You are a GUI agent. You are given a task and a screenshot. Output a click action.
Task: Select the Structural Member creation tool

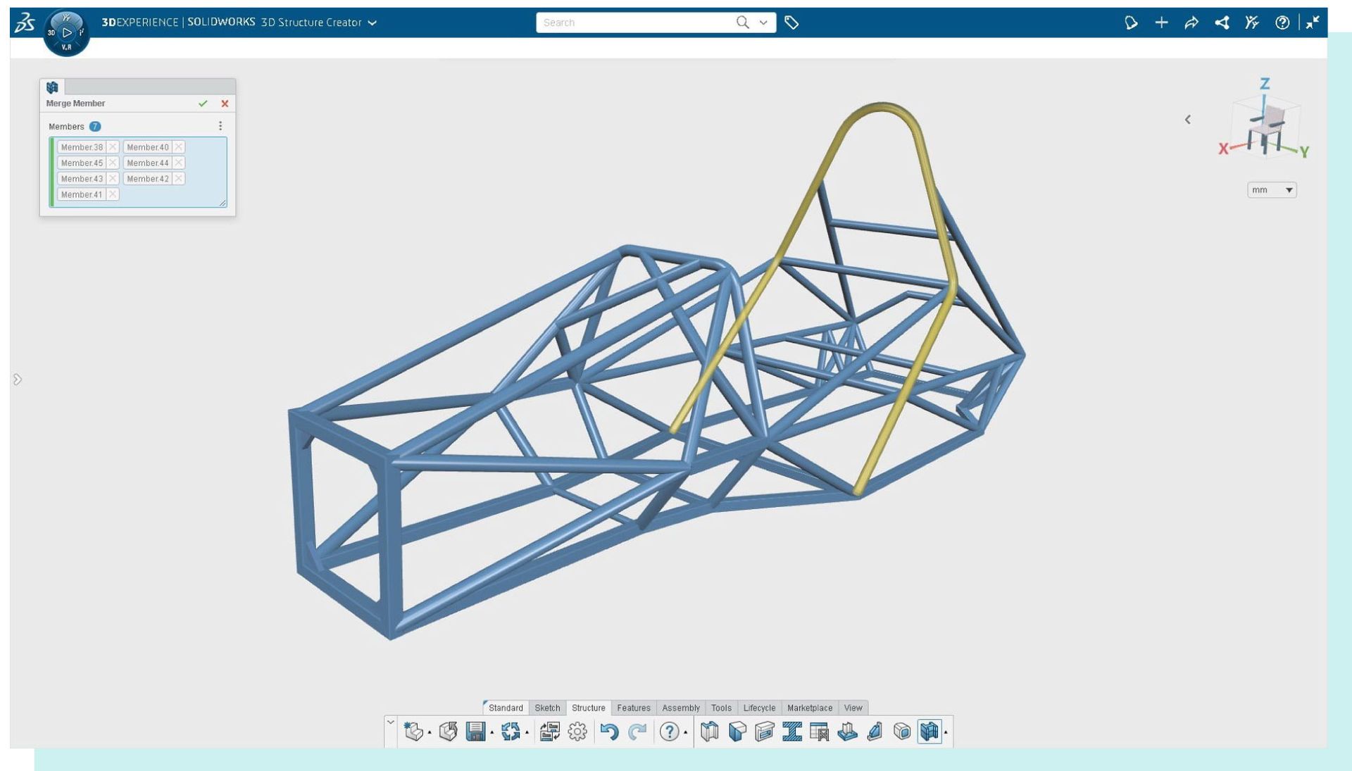pos(709,732)
